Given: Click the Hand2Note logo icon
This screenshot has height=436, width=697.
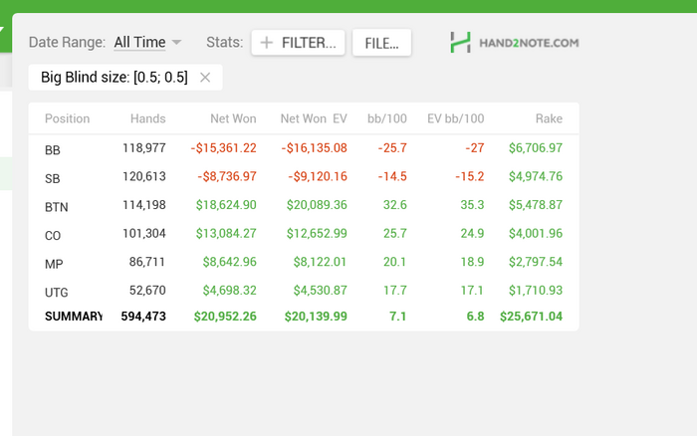Looking at the screenshot, I should [460, 43].
